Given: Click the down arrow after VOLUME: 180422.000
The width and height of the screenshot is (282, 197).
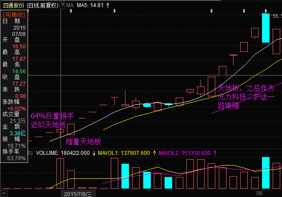Looking at the screenshot, I should [x=94, y=153].
